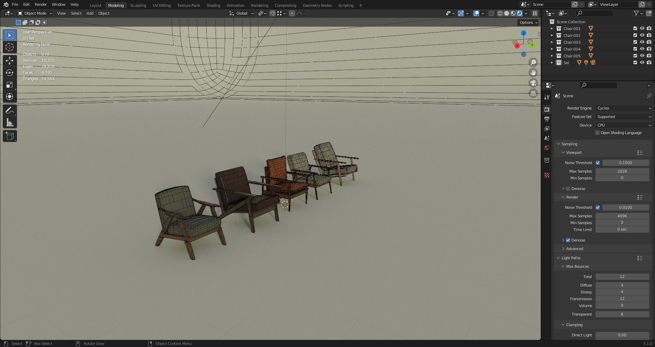Hide Chair-001 collection in viewport
The width and height of the screenshot is (655, 347).
click(x=642, y=29)
